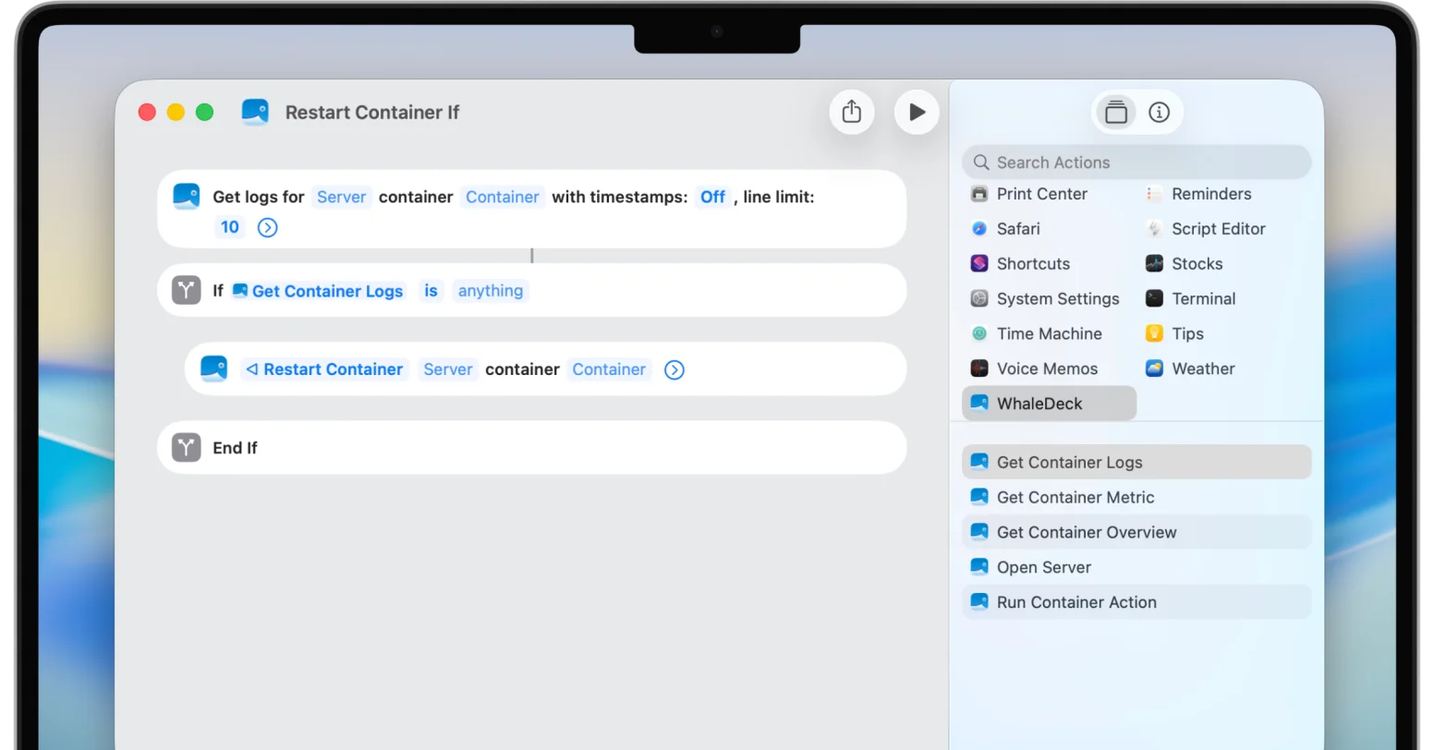Expand the Restart Container action options
The width and height of the screenshot is (1434, 750).
point(674,369)
